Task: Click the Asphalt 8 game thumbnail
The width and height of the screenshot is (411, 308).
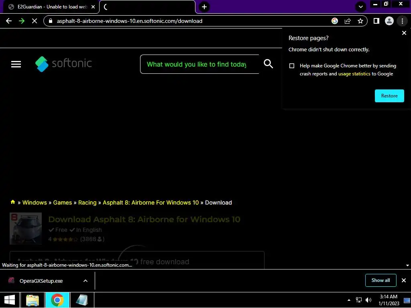Action: point(26,228)
